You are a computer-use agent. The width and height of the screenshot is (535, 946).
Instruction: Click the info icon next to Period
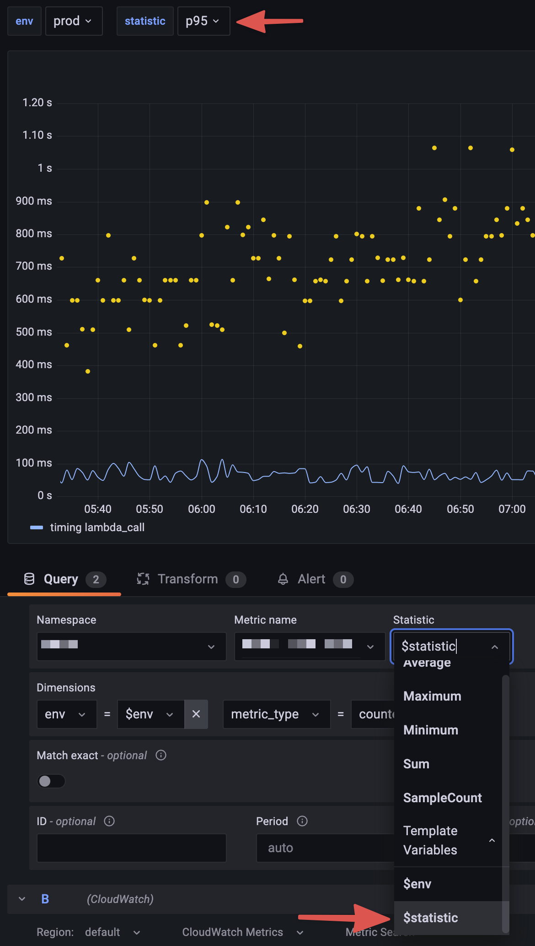click(x=302, y=821)
